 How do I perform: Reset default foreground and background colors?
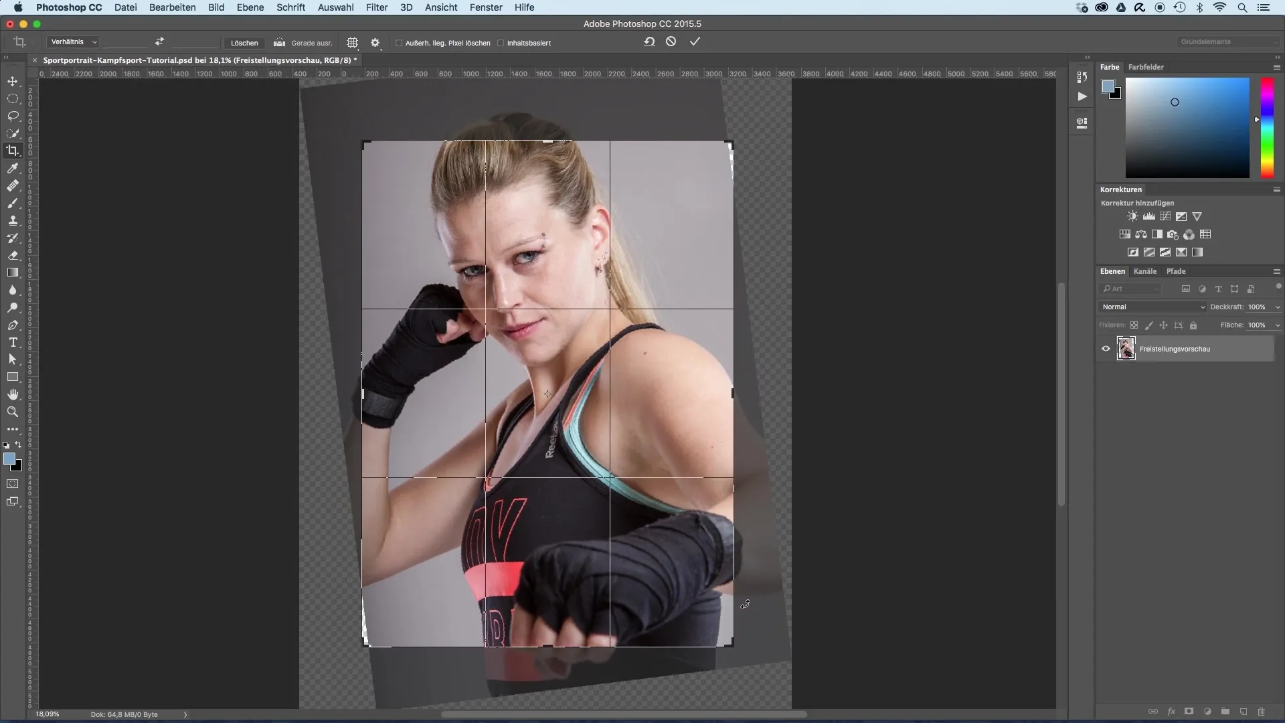pyautogui.click(x=6, y=445)
